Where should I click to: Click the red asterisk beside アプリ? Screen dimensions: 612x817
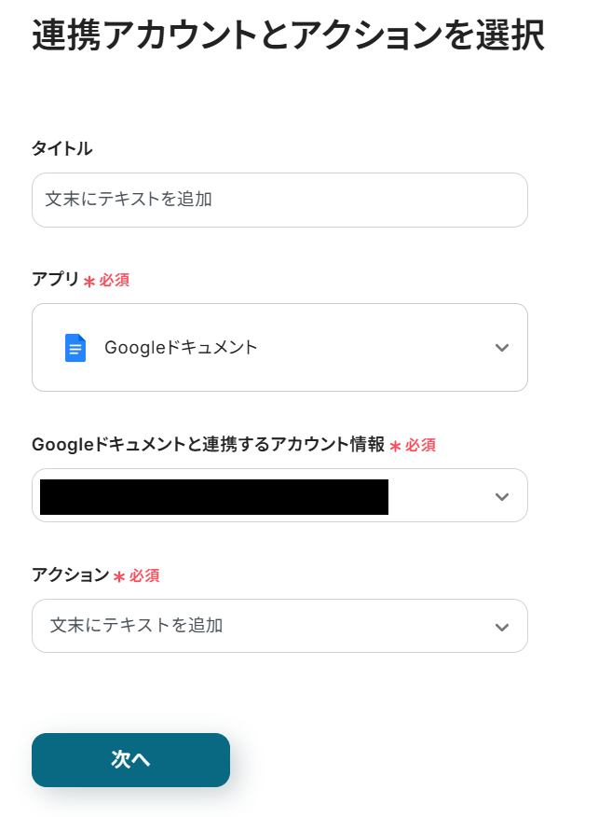pos(89,282)
